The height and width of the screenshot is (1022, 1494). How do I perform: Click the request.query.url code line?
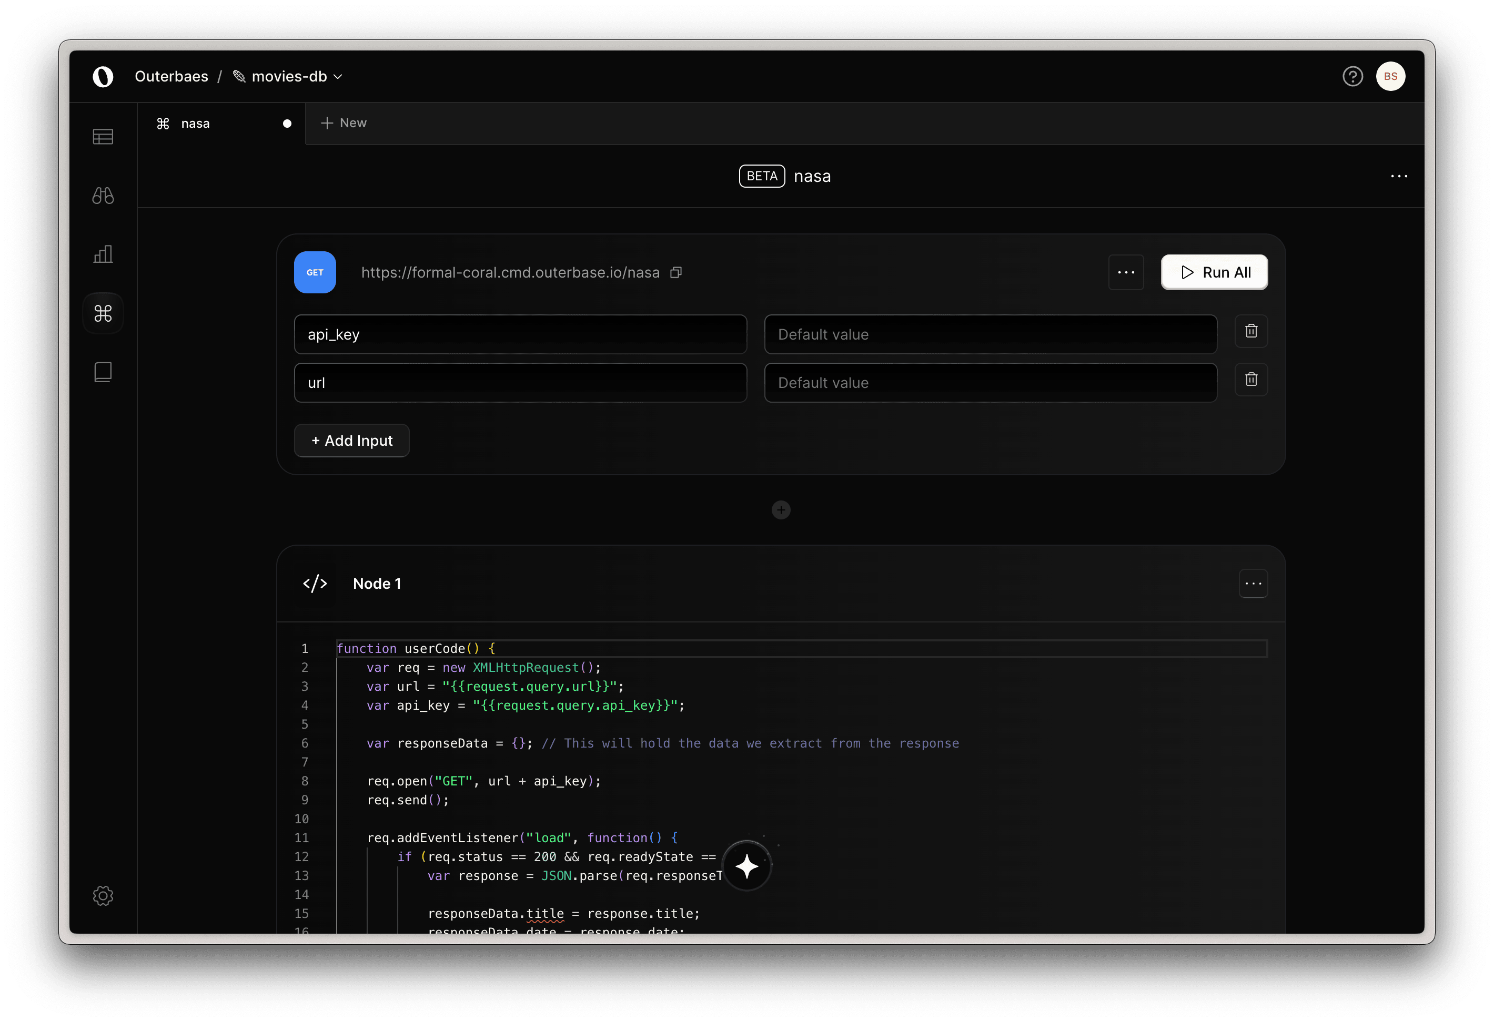[x=495, y=687]
